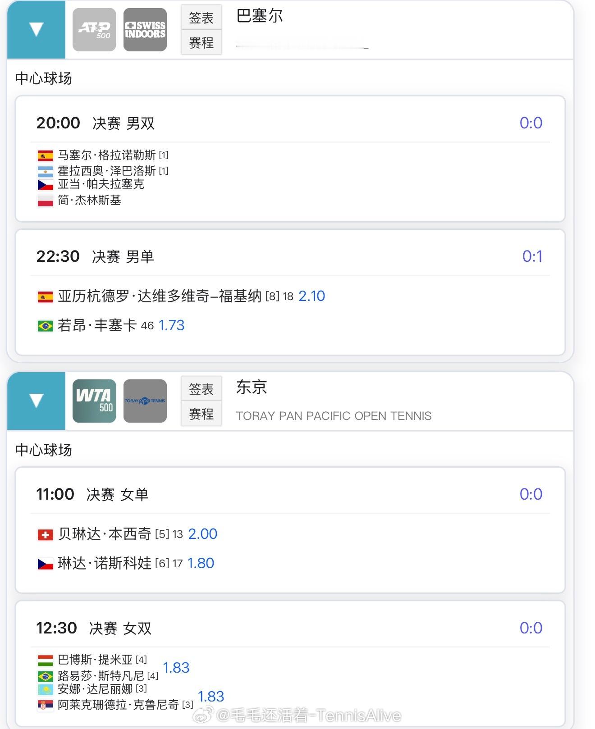595x729 pixels.
Task: Collapse the Tokyo tournament section arrow
Action: click(36, 401)
